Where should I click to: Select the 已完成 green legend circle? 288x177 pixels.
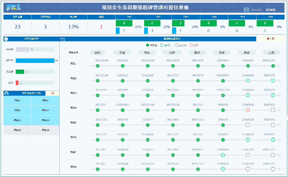click(x=147, y=45)
